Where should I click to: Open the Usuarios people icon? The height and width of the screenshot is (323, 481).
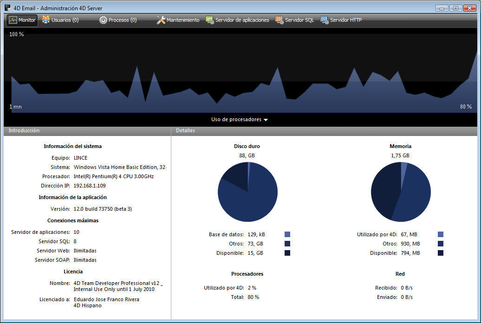[45, 20]
